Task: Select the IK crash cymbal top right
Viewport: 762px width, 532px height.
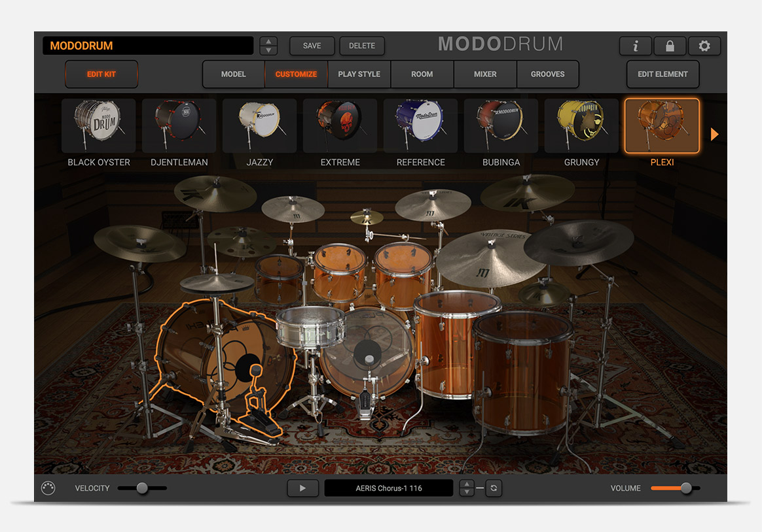Action: pyautogui.click(x=527, y=193)
